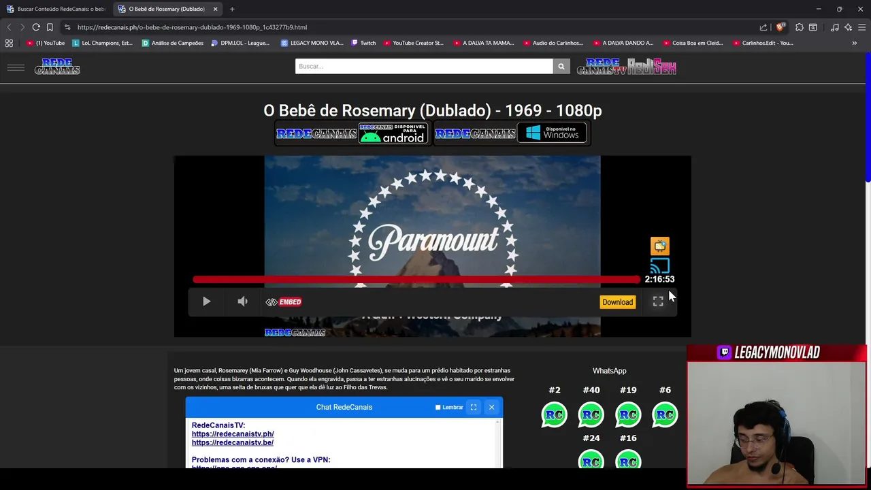Open the hamburger site menu next to the RedeCanais logo
The image size is (871, 490).
pos(16,67)
